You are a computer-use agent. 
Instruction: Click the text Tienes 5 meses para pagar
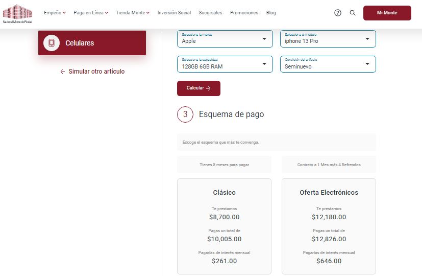point(224,165)
